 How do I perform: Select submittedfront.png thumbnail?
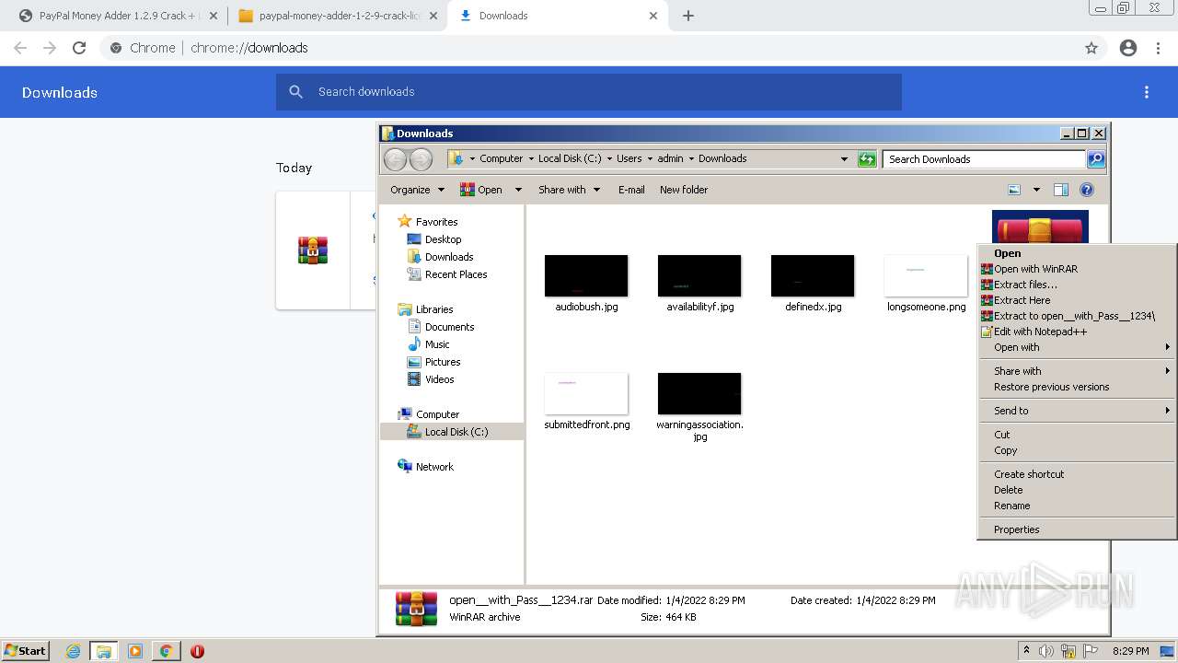pos(586,394)
